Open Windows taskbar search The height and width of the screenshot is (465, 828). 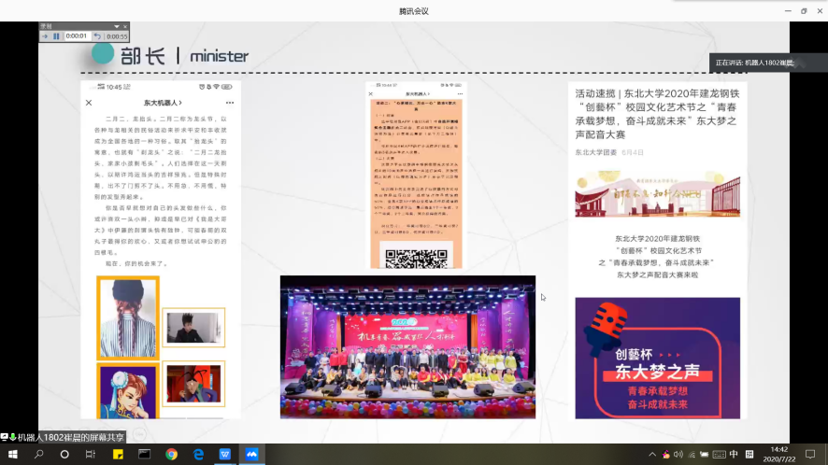tap(38, 454)
